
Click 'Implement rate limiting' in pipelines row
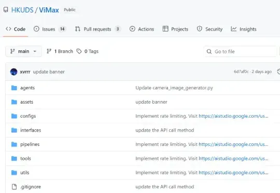point(161,144)
